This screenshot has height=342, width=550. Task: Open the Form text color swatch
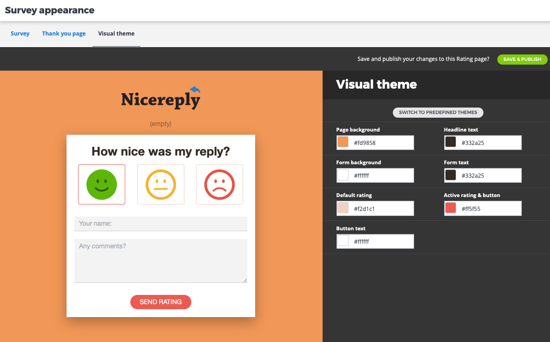coord(451,175)
